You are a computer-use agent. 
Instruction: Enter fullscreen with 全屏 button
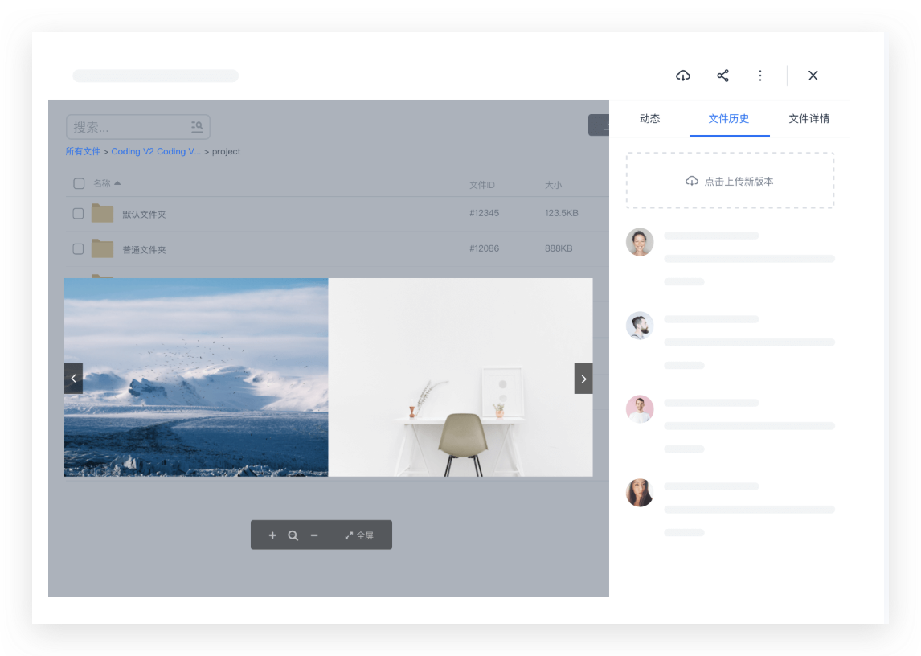tap(359, 535)
